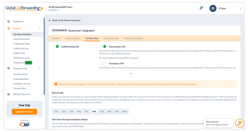Click the ACME Global account name
The height and width of the screenshot is (132, 248).
[61, 7]
